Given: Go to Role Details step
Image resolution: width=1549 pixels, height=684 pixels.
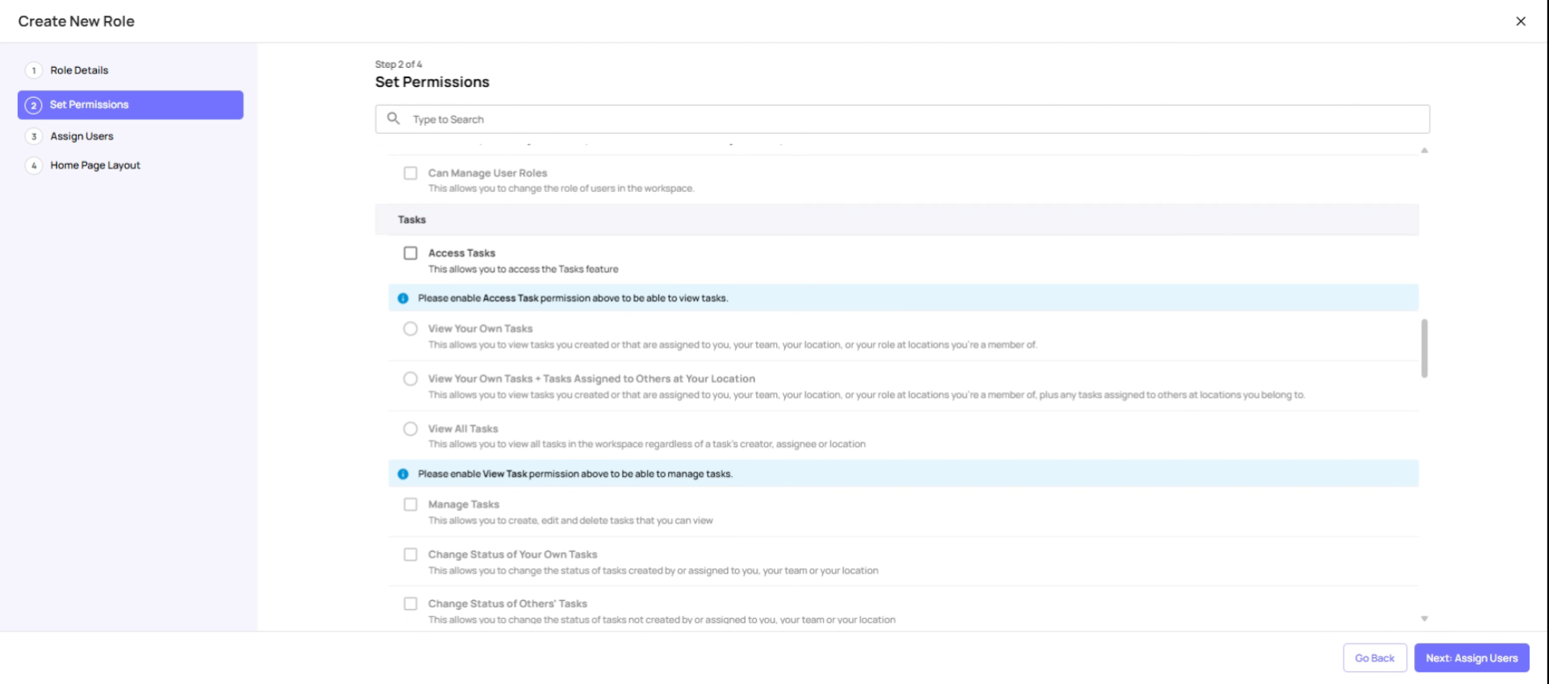Looking at the screenshot, I should (x=79, y=70).
